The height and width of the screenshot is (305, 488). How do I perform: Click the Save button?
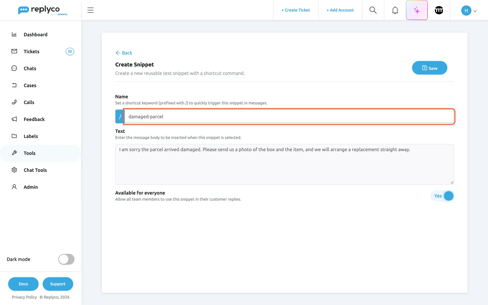(x=429, y=68)
